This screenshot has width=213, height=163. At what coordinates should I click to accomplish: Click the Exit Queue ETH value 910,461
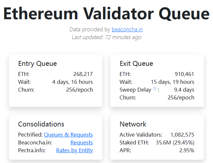pyautogui.click(x=184, y=74)
